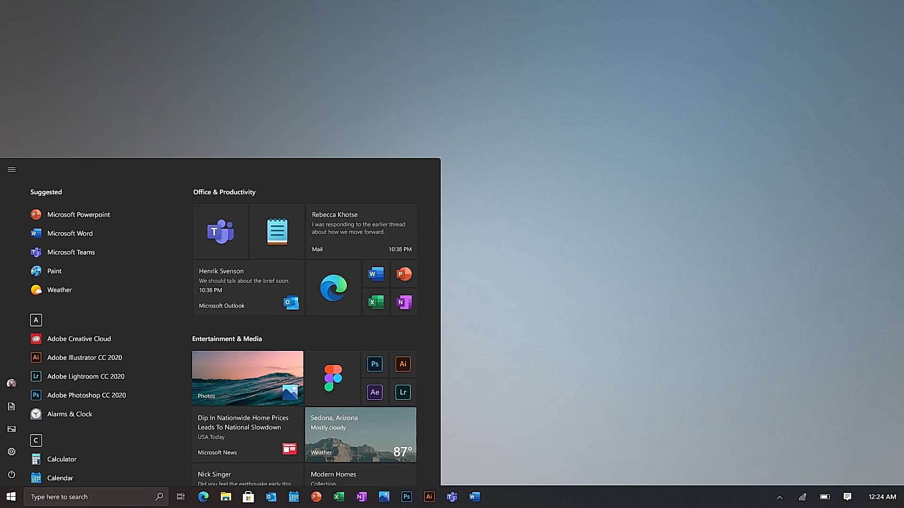Open Microsoft Excel tile
This screenshot has height=508, width=904.
(x=376, y=302)
